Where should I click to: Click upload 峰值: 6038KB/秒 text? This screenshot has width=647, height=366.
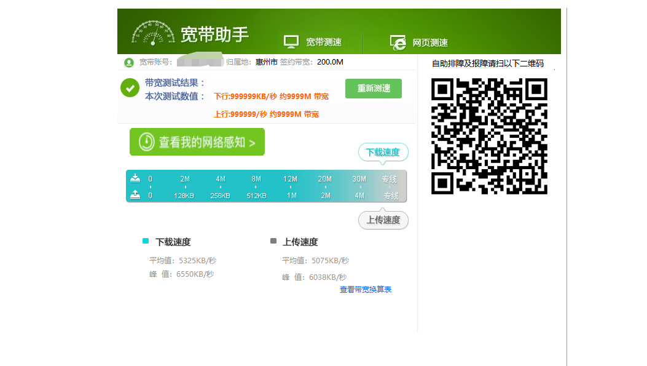(315, 277)
